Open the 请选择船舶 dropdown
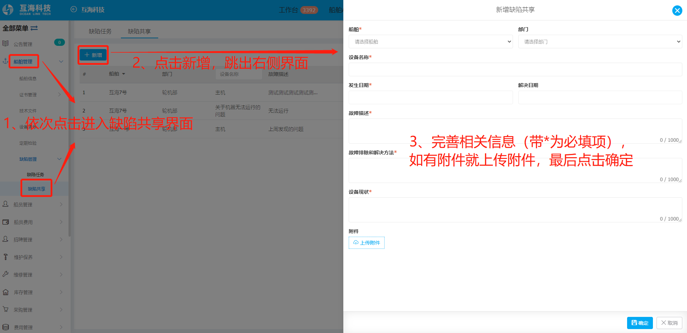 [430, 42]
